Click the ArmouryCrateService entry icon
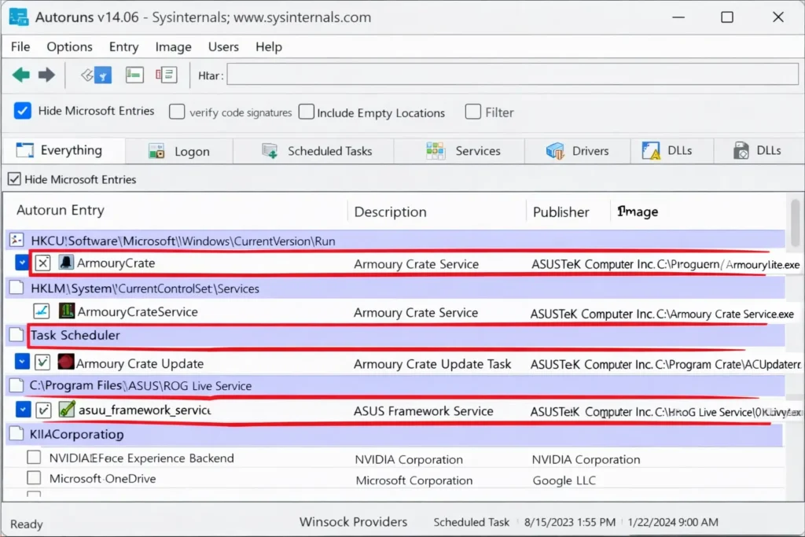The width and height of the screenshot is (805, 537). 67,312
